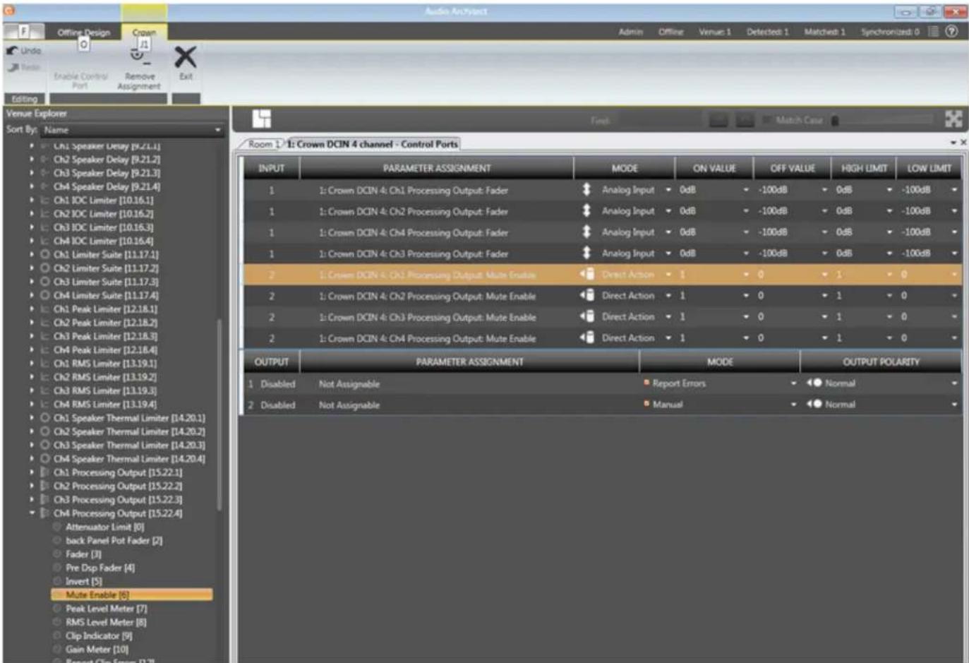Click the icon beside Ch1 Peak Limiter
Image resolution: width=969 pixels, height=663 pixels.
45,309
